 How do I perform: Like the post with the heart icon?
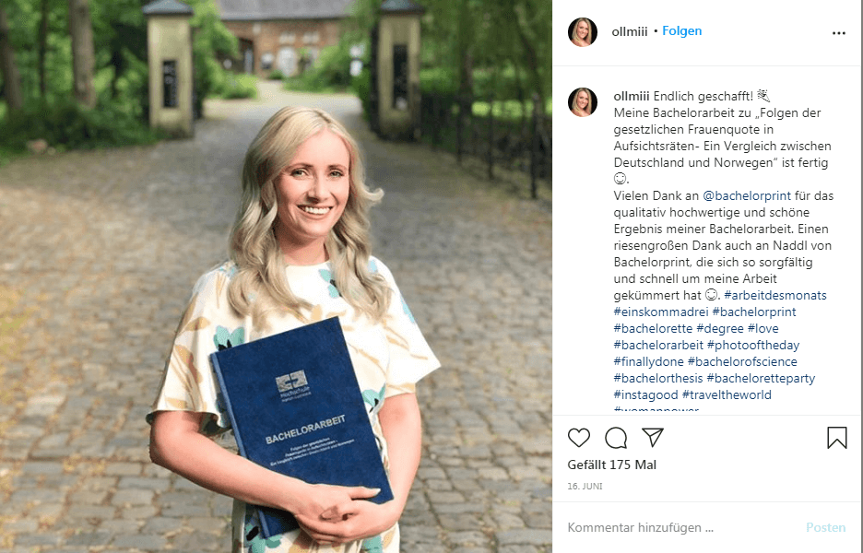coord(578,438)
